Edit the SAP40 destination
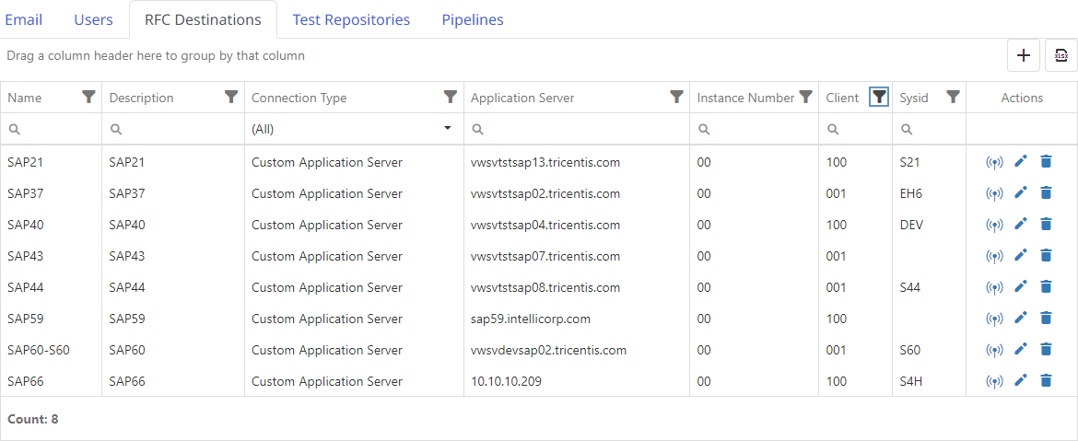Image resolution: width=1078 pixels, height=441 pixels. point(1021,224)
